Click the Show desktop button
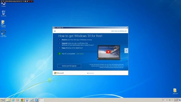Screen dimensions: 181x102 coord(180,100)
